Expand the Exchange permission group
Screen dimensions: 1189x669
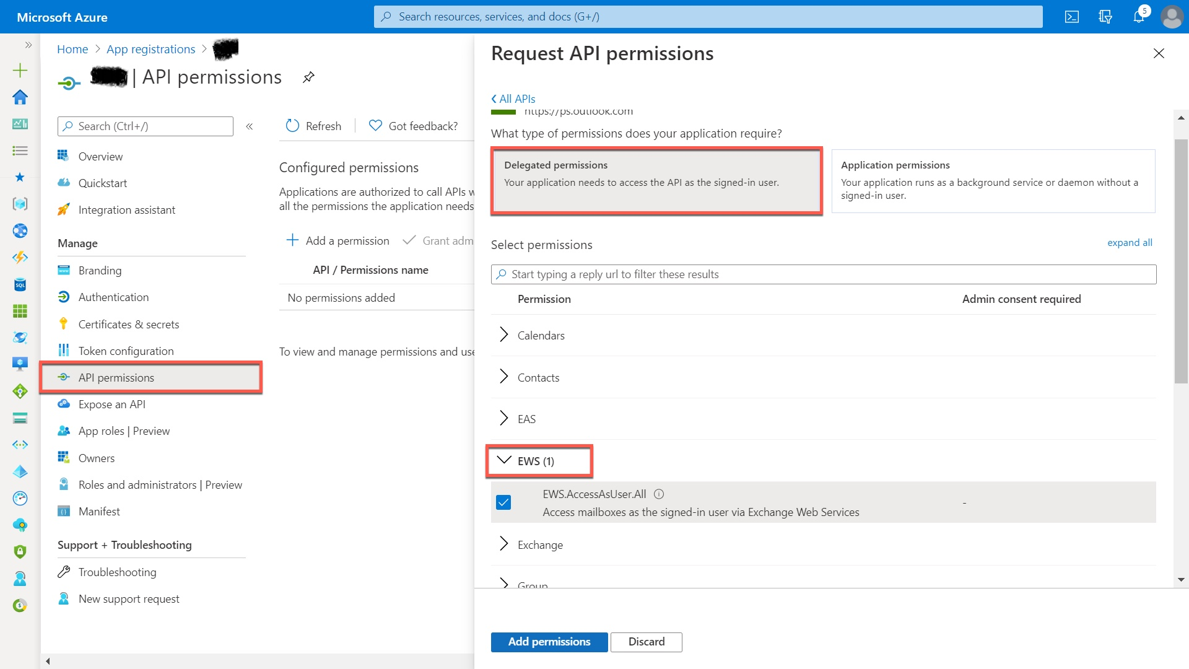(x=504, y=544)
